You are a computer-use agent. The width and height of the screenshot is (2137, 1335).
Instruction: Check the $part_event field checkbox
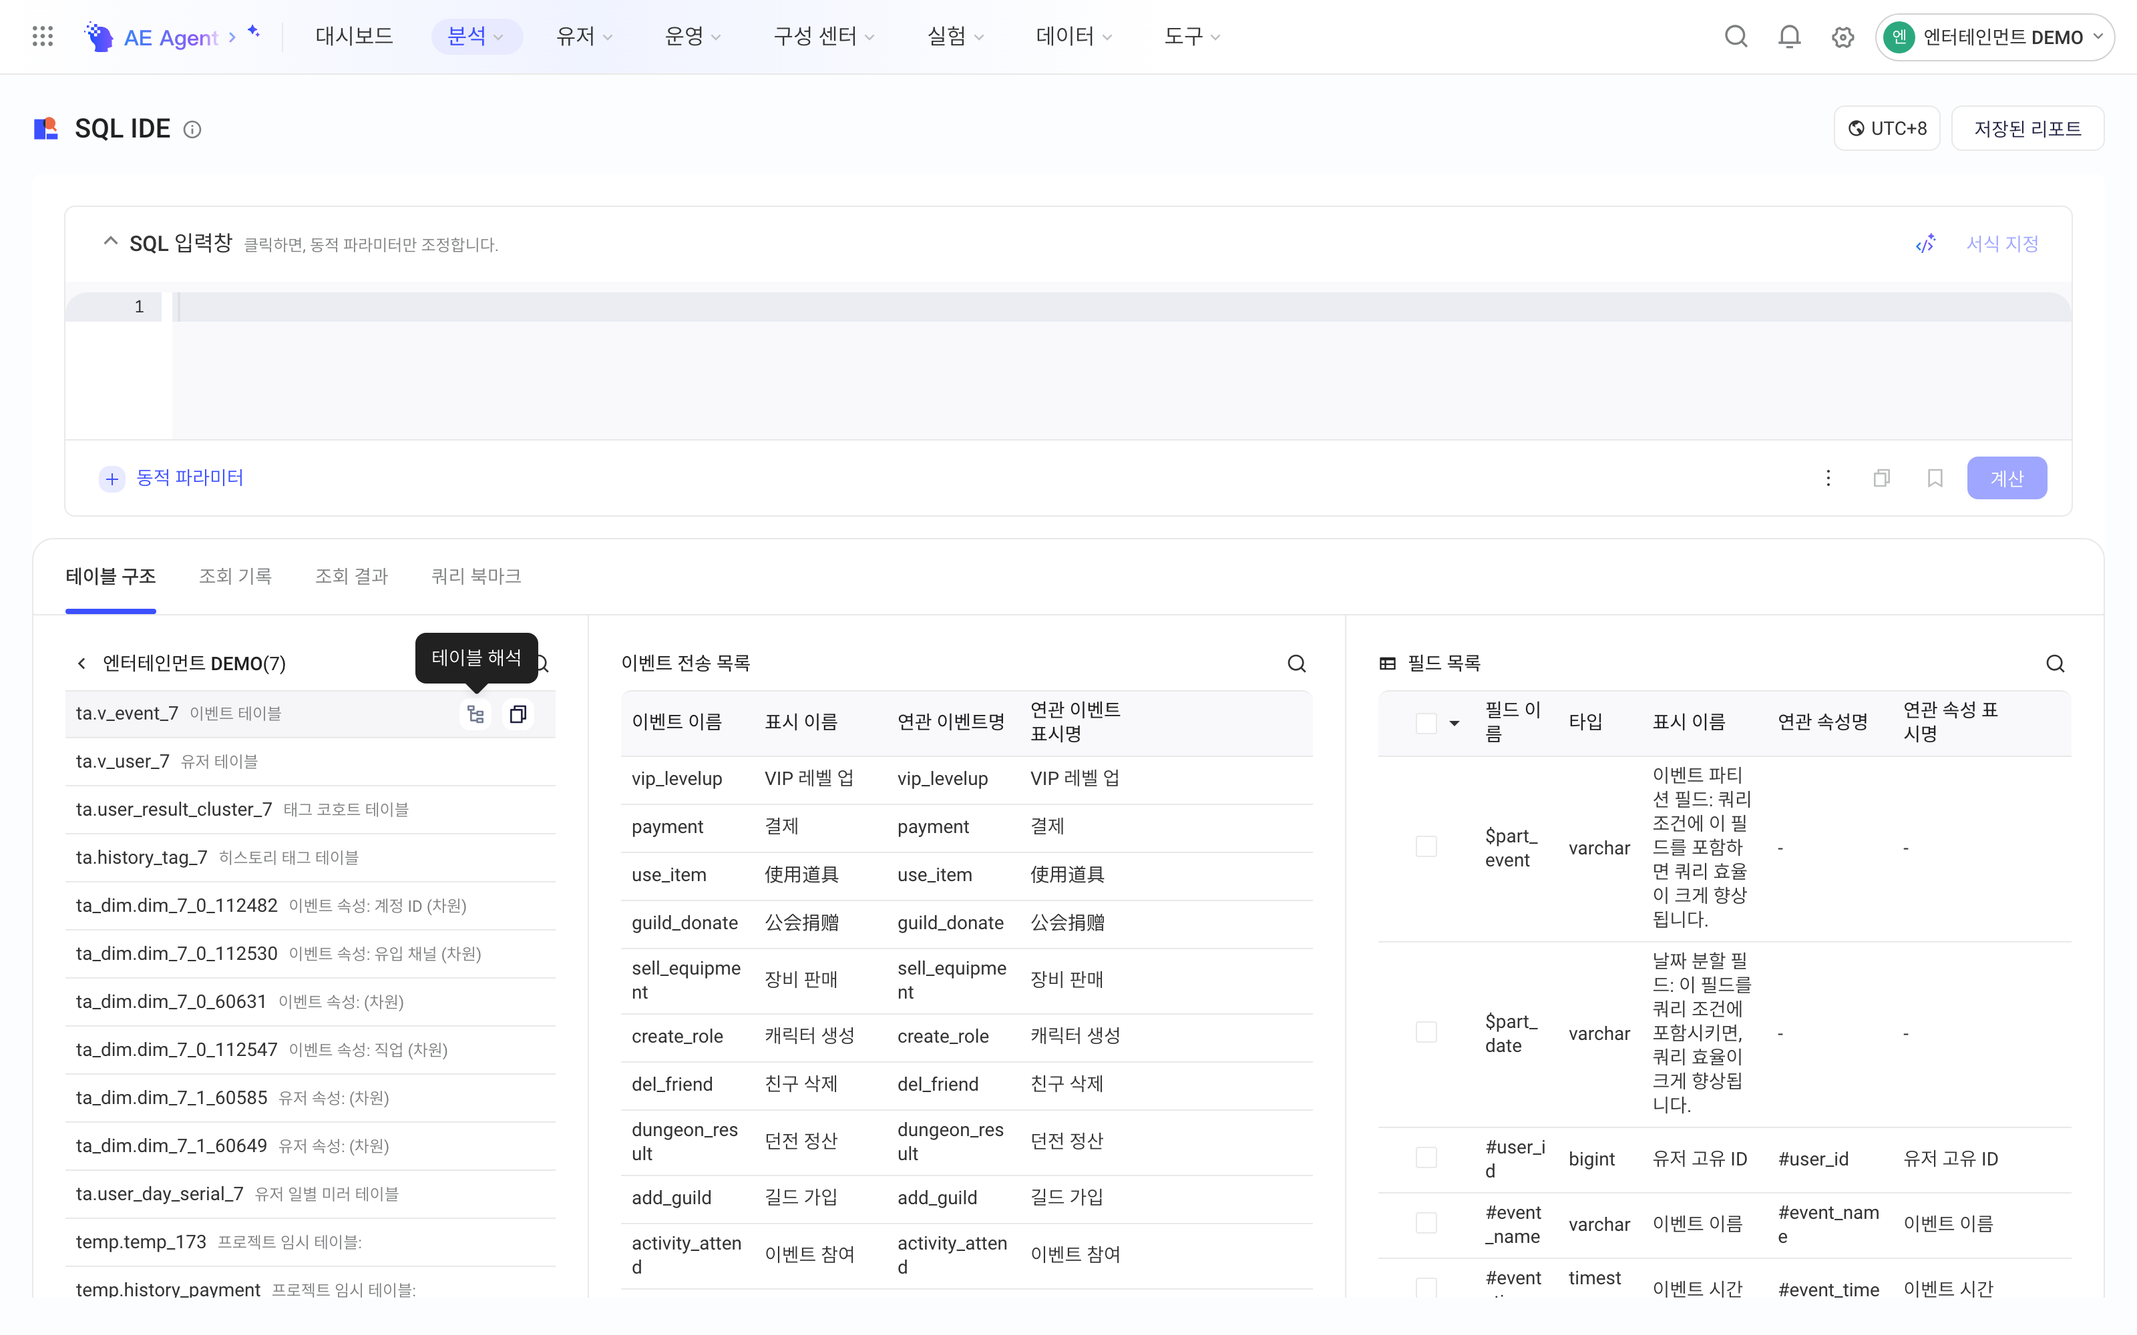pyautogui.click(x=1425, y=846)
